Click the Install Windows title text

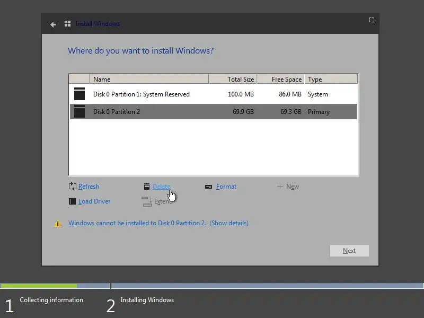98,24
